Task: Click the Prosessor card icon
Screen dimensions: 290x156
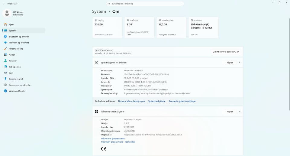Action: tap(192, 20)
